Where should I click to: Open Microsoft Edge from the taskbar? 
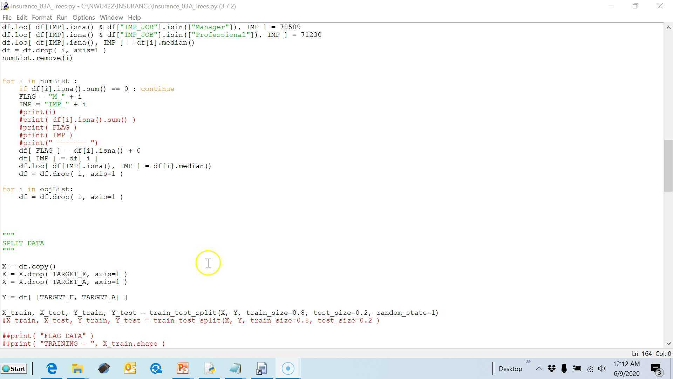[x=52, y=368]
